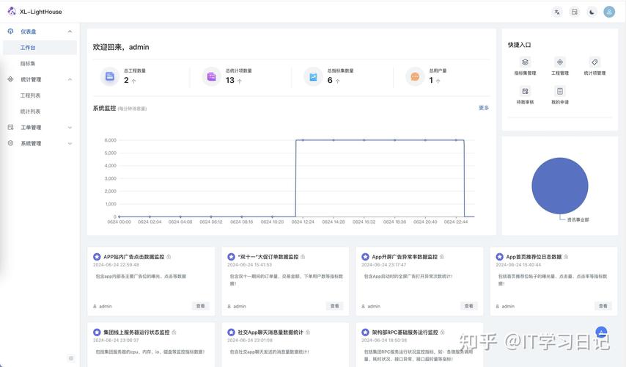Click the star icon of 架构部RPC基础服务运行监控
The width and height of the screenshot is (626, 367).
[365, 333]
